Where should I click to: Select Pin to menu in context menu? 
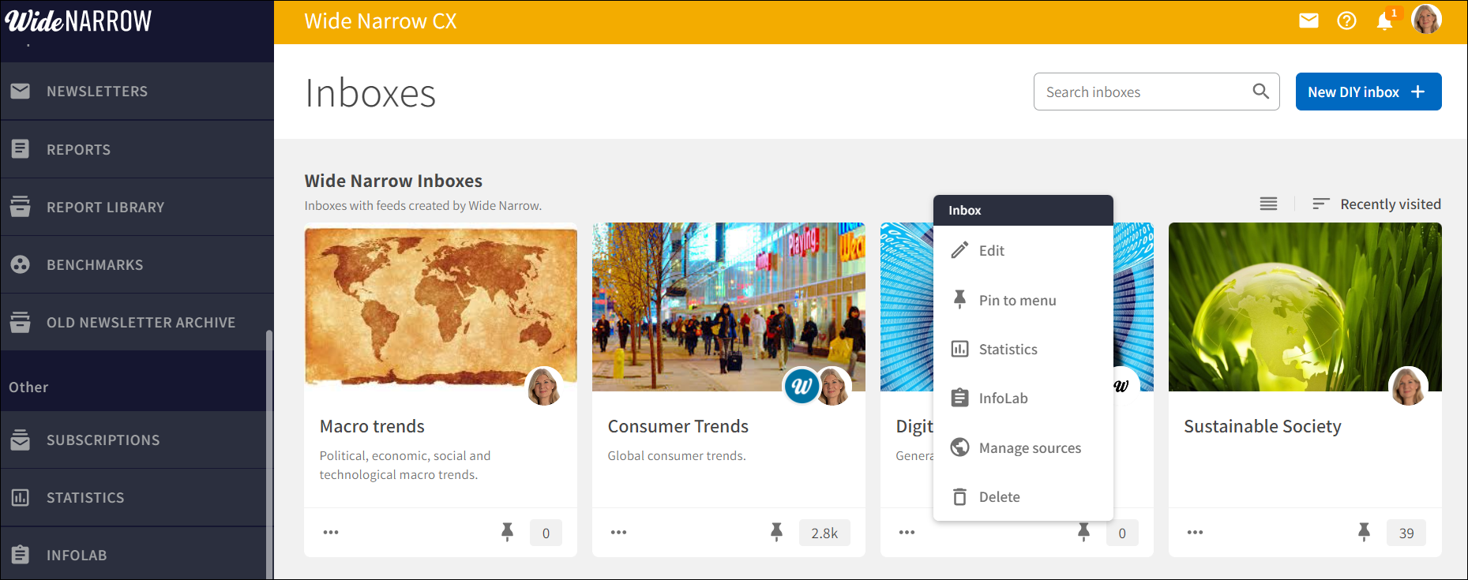pos(1023,300)
